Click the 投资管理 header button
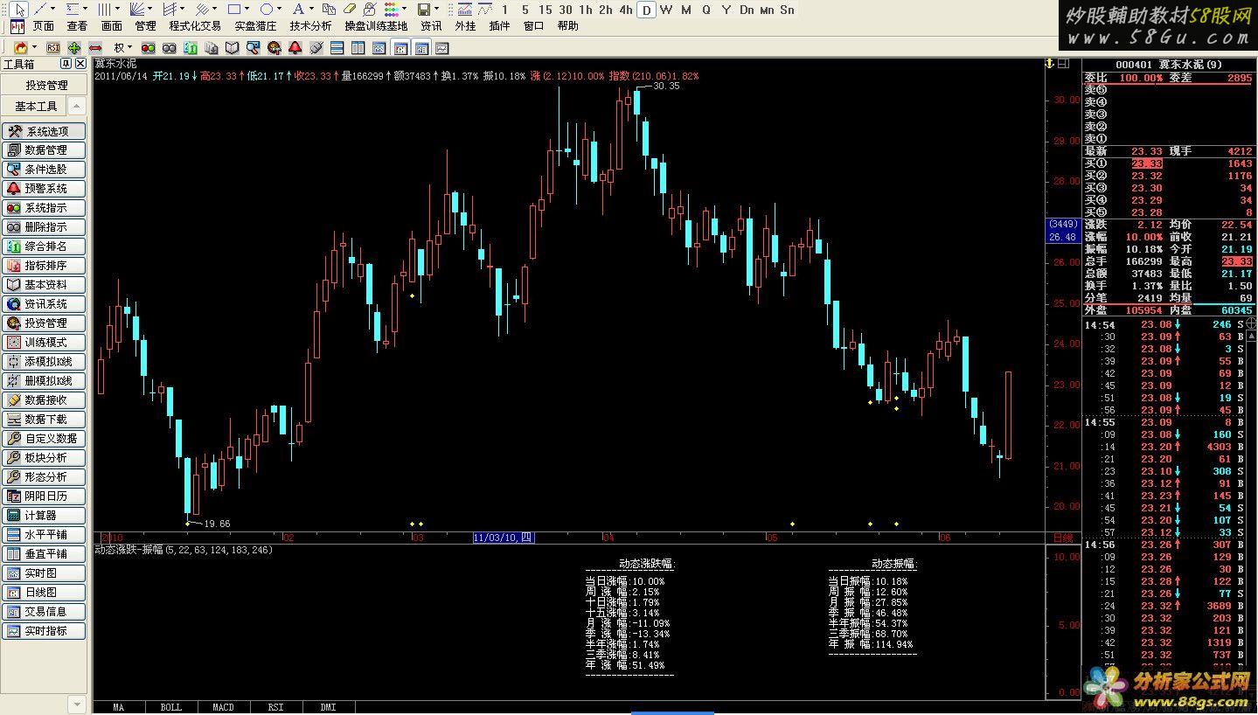1258x715 pixels. click(45, 86)
